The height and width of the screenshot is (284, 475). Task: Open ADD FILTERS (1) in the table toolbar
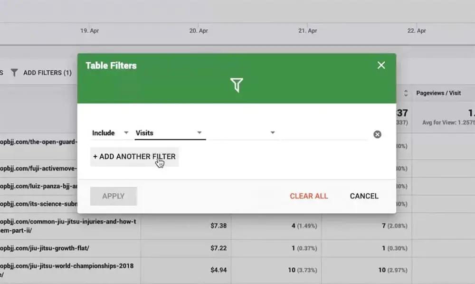click(x=47, y=73)
